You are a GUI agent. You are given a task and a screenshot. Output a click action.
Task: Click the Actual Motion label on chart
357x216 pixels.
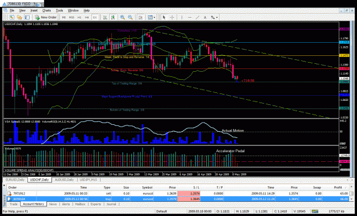coord(232,131)
